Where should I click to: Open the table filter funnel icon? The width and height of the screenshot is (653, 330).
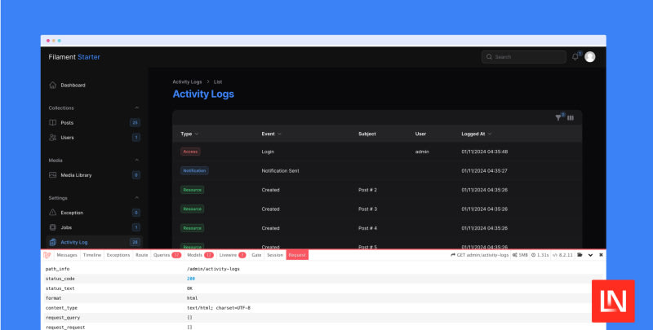[558, 118]
